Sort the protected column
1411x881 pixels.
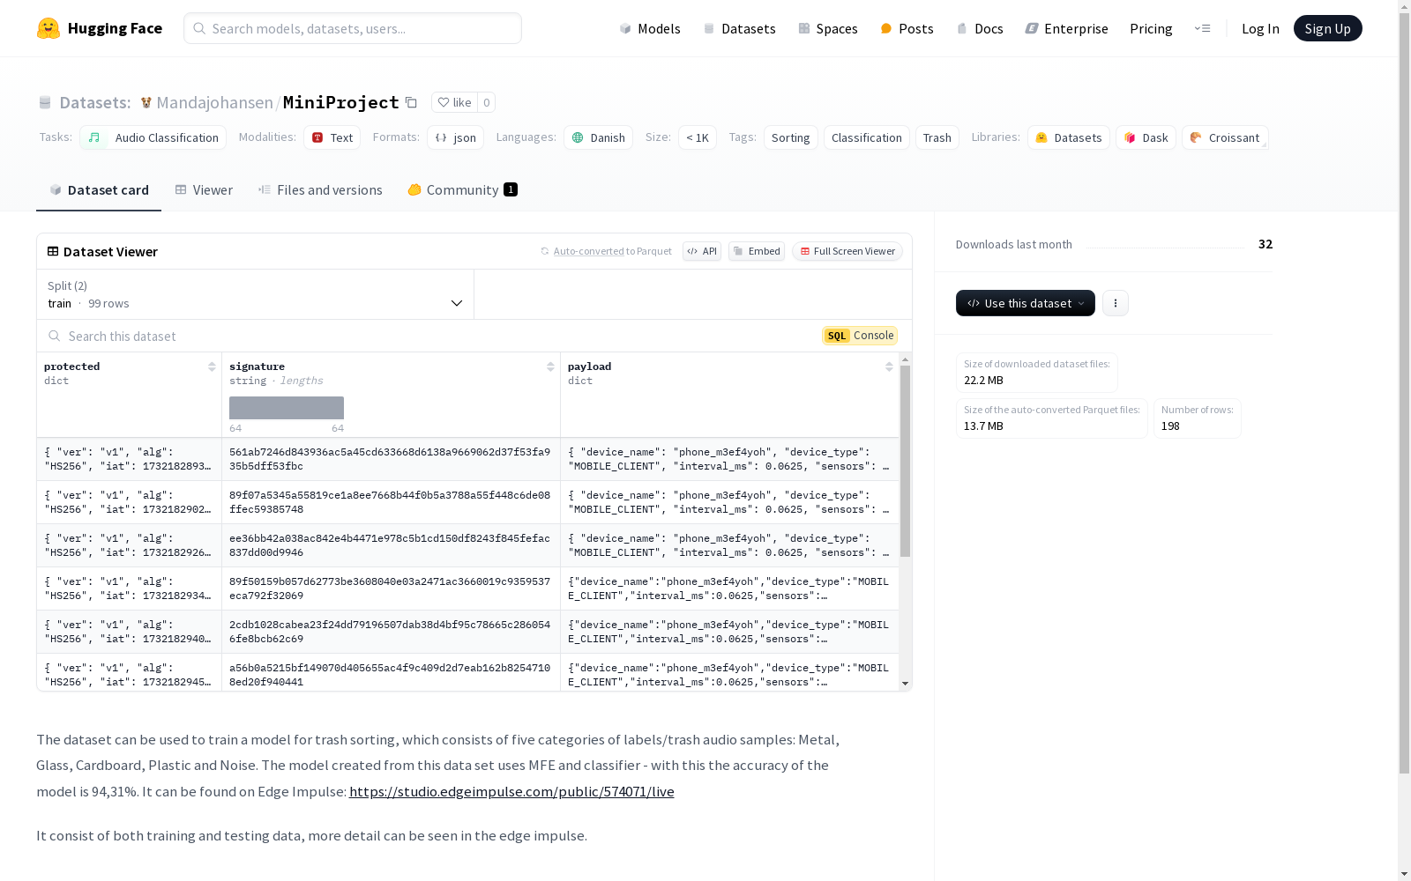(x=212, y=366)
